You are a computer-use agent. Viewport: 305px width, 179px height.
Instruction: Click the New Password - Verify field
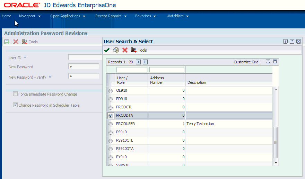click(84, 76)
